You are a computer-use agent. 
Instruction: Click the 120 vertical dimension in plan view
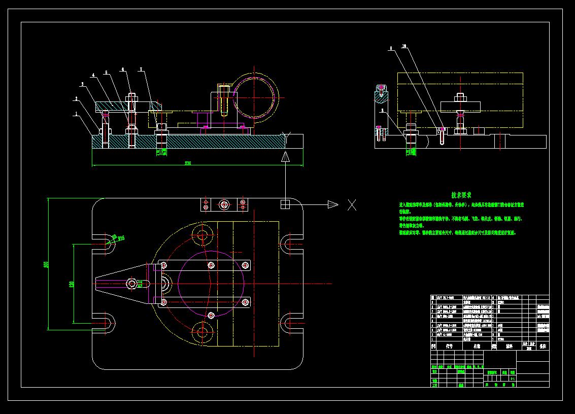[72, 284]
